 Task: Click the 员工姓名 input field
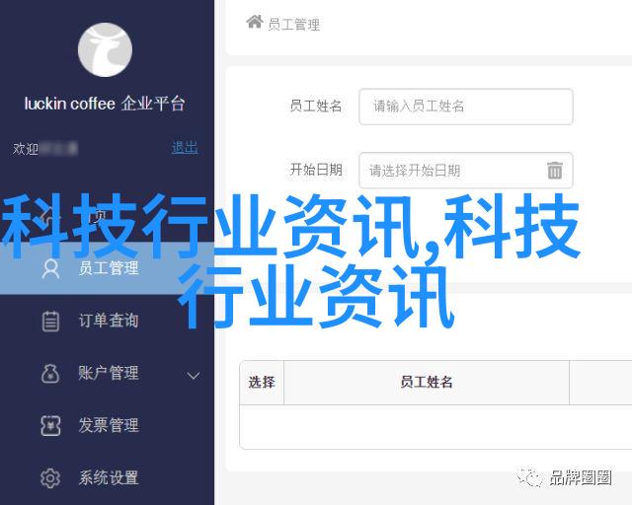(465, 107)
